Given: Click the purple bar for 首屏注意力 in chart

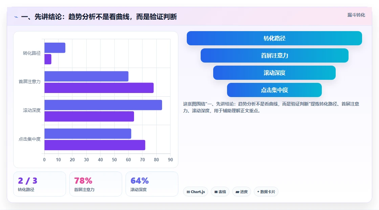Looking at the screenshot, I should (x=99, y=88).
